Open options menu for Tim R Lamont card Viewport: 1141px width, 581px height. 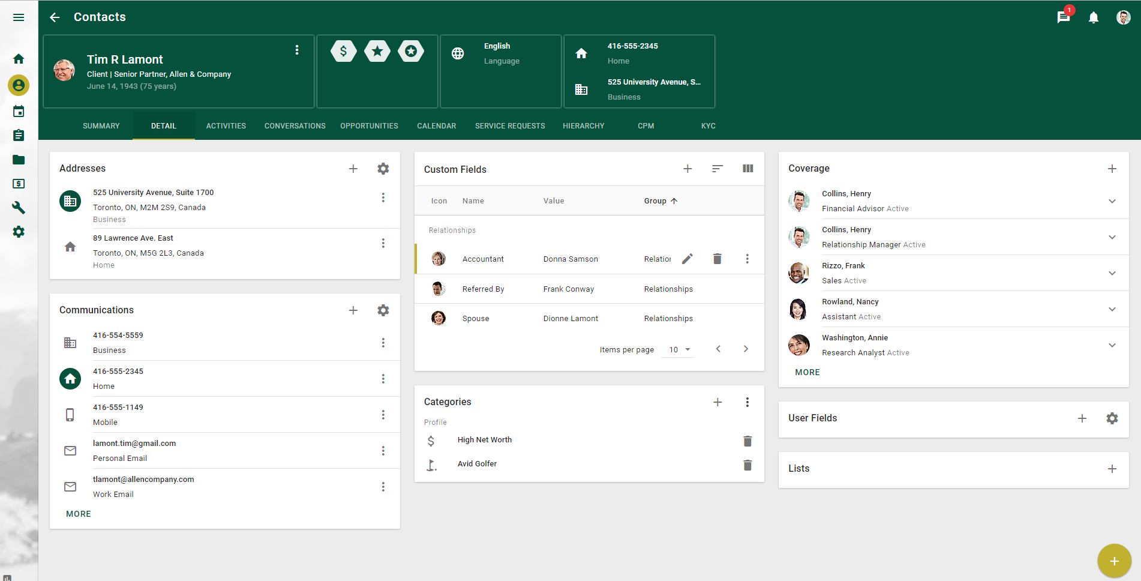[x=297, y=50]
